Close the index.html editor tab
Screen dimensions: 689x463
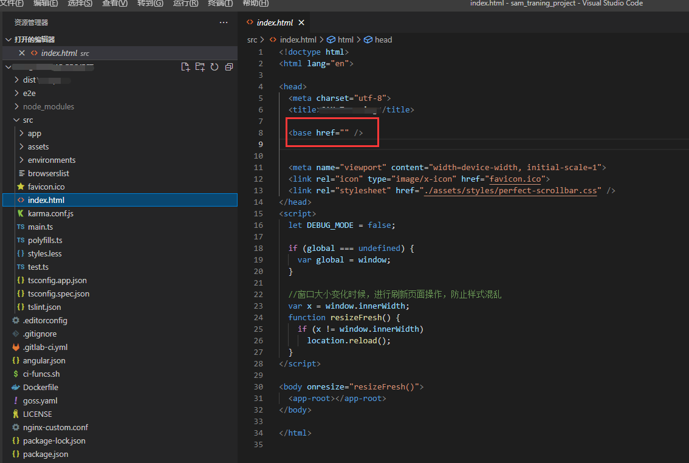click(x=301, y=22)
